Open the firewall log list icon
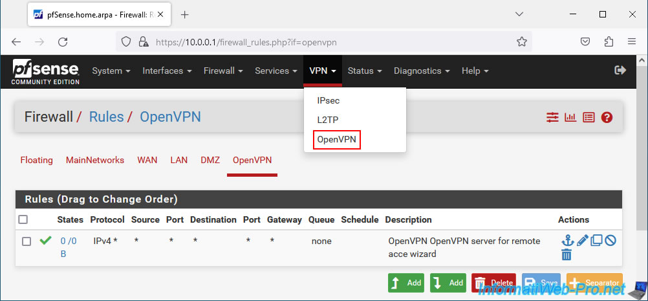Screen dimensions: 648x301 point(589,117)
